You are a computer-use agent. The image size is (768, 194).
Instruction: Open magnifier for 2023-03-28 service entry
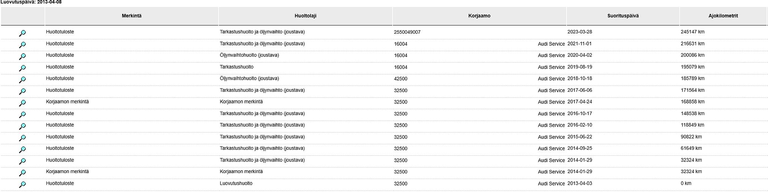pos(22,33)
